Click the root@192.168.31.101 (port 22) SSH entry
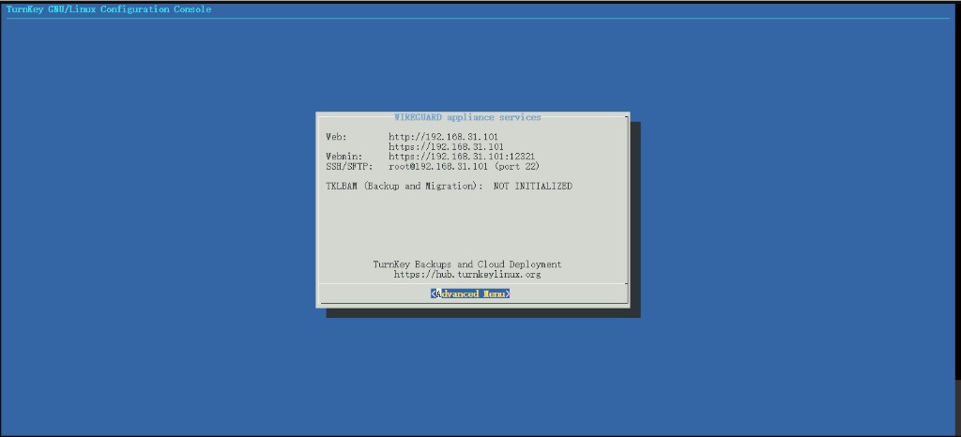Image resolution: width=961 pixels, height=437 pixels. coord(464,167)
